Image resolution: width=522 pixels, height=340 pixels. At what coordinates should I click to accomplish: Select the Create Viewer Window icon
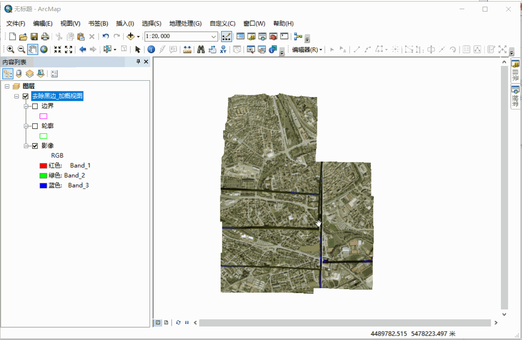(x=251, y=49)
